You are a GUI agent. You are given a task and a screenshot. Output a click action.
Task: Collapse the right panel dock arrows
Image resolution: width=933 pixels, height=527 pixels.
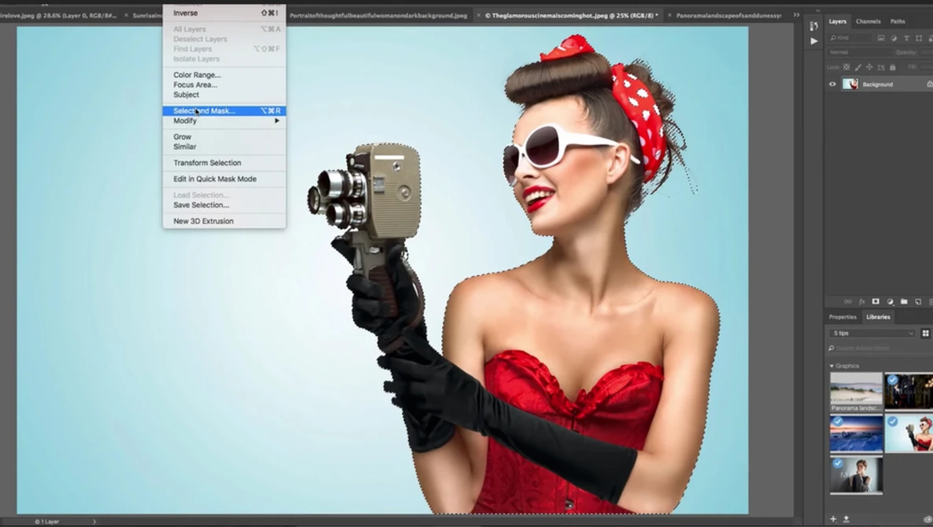point(817,10)
